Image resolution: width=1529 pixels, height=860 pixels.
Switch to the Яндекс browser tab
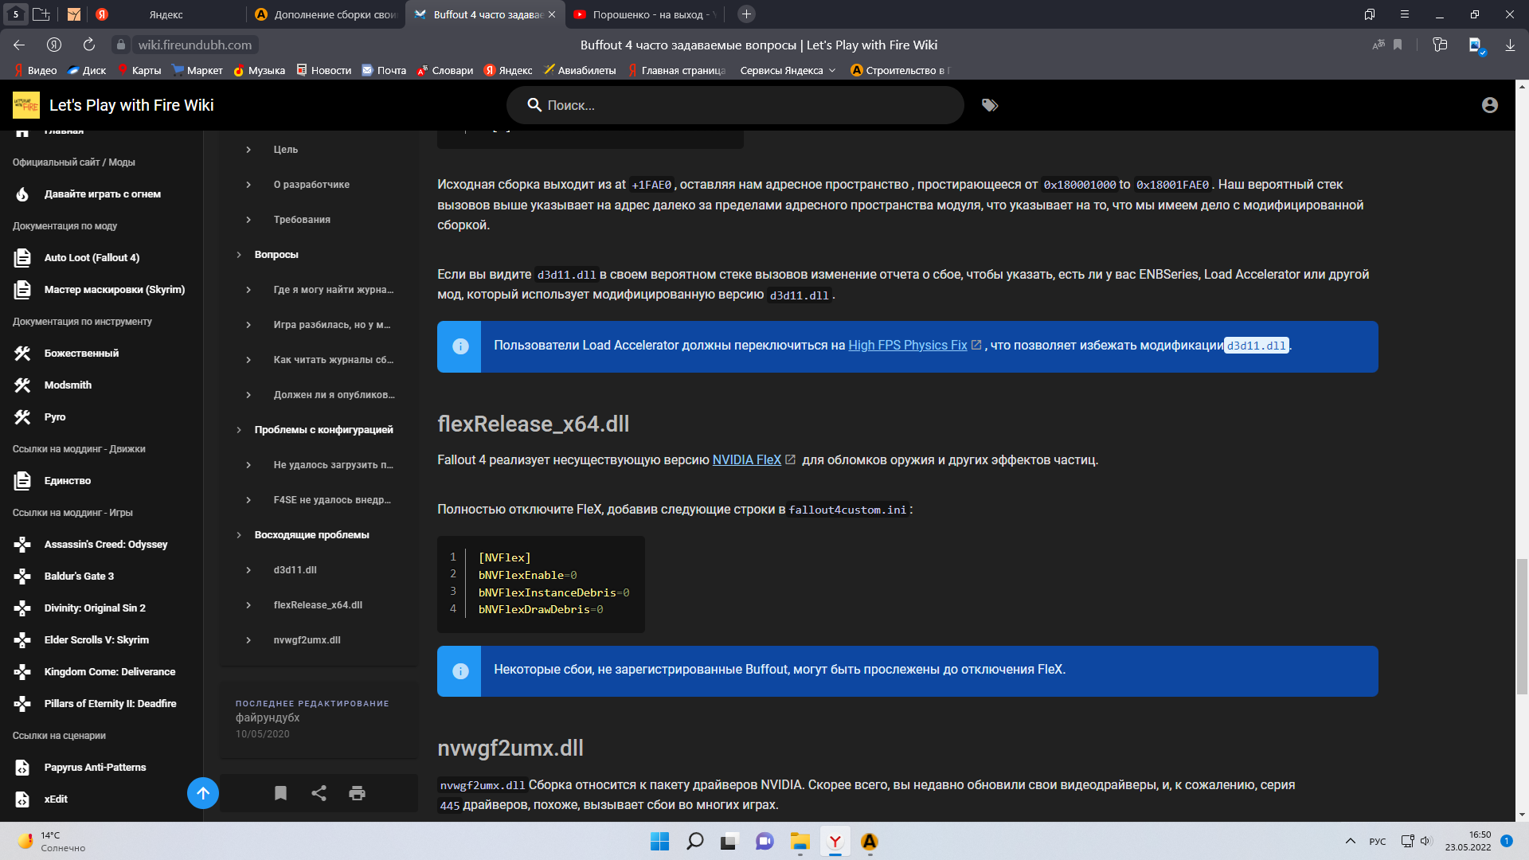point(166,14)
